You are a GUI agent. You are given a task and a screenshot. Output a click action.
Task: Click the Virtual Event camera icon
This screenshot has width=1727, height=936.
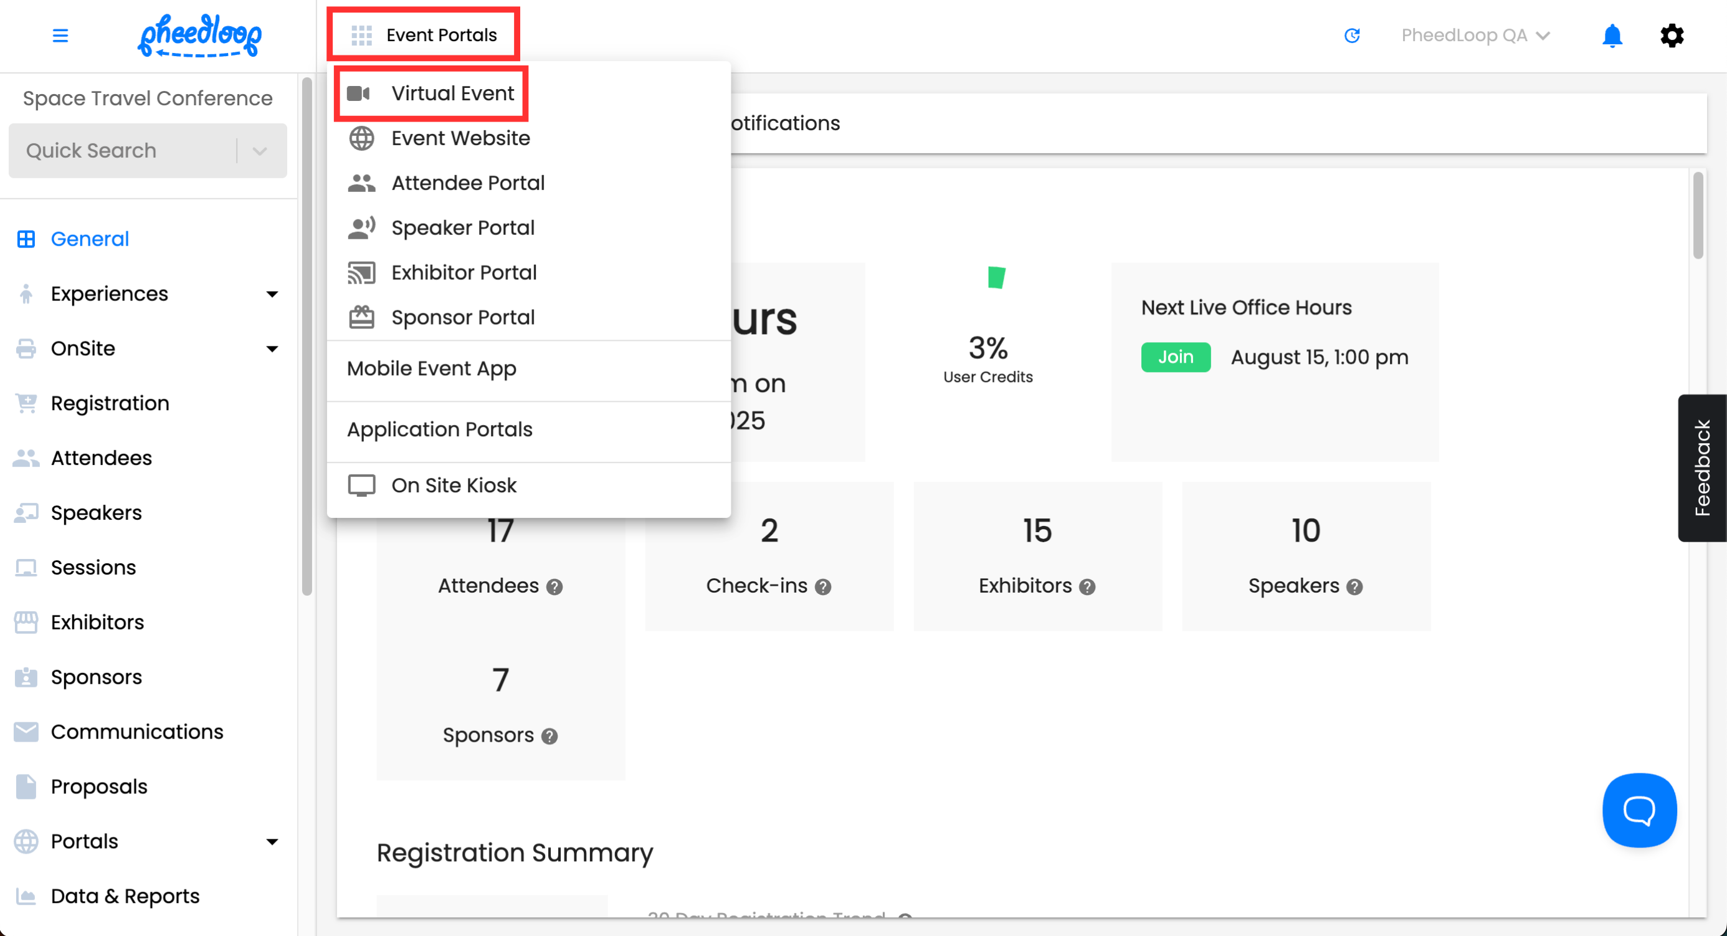359,93
